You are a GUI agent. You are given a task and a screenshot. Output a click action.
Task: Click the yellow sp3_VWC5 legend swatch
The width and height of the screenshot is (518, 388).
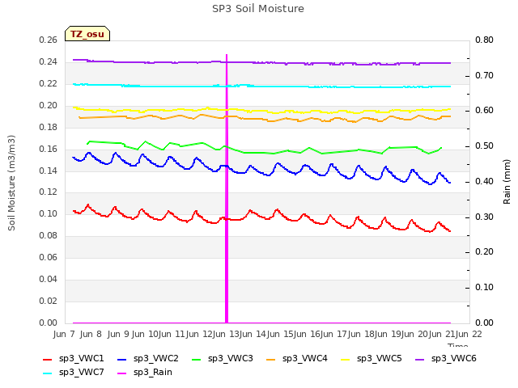[x=346, y=359]
